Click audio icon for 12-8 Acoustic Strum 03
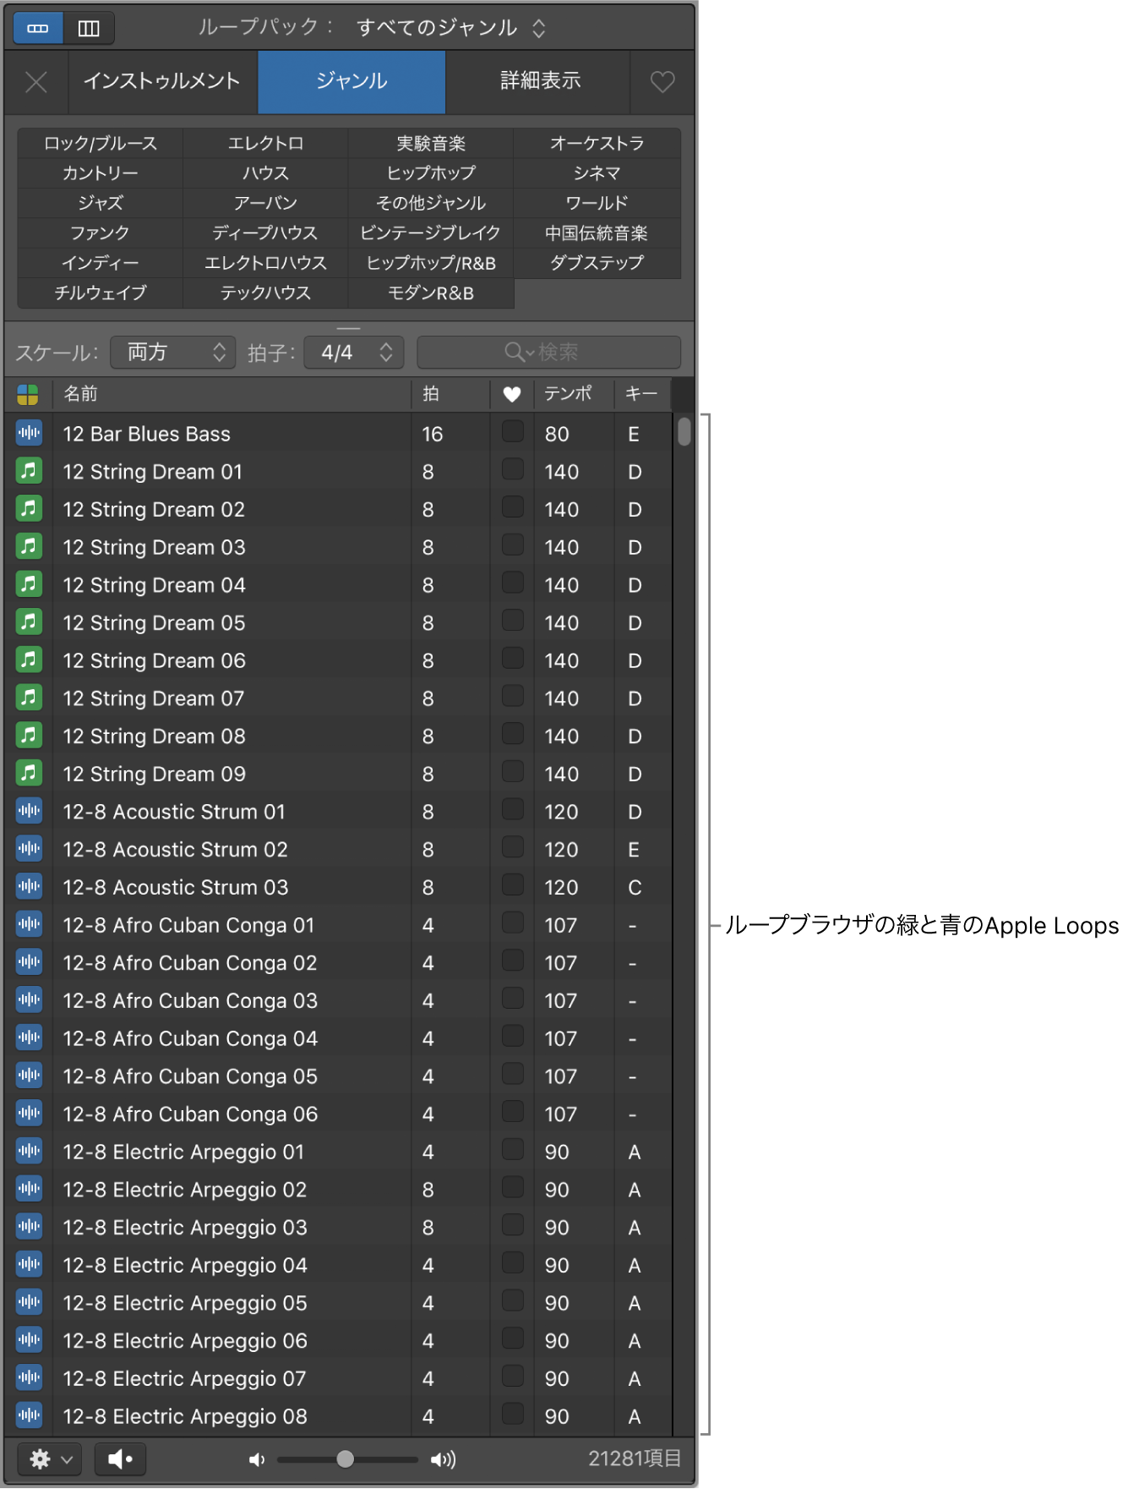This screenshot has width=1128, height=1489. (x=29, y=886)
